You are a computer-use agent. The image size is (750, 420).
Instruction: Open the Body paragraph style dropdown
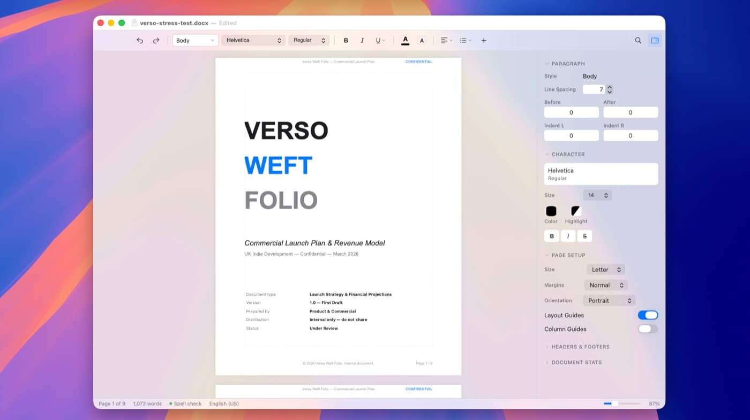click(x=195, y=40)
